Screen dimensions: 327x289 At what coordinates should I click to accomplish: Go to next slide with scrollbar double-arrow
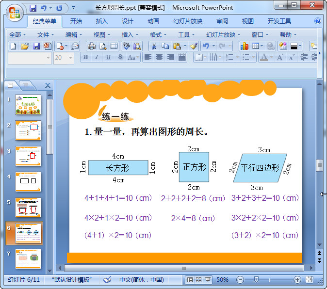(319, 260)
